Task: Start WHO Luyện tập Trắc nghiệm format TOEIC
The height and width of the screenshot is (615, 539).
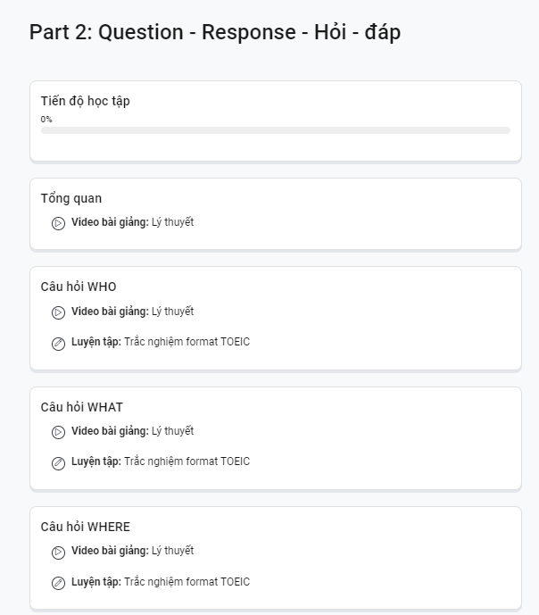Action: click(x=161, y=342)
